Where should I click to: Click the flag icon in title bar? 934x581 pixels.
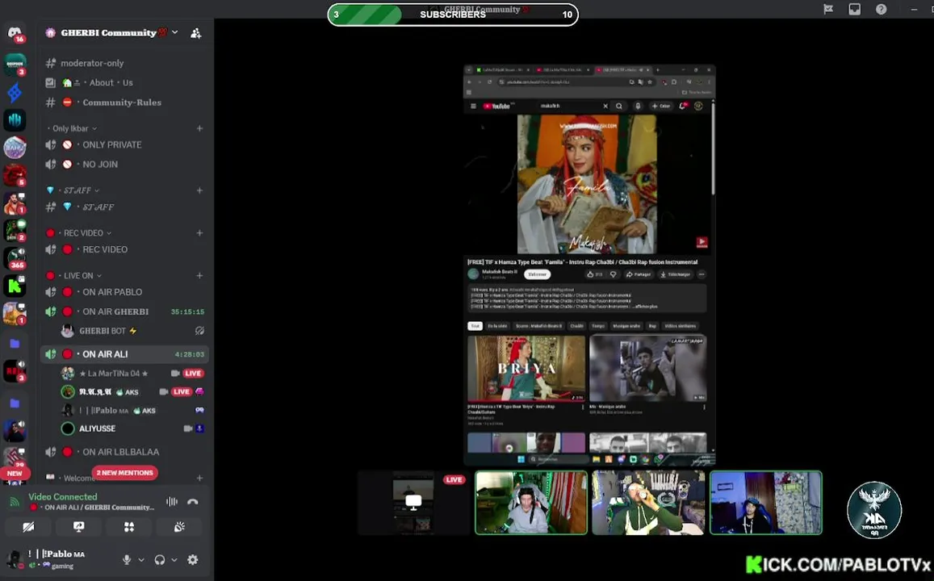pyautogui.click(x=828, y=9)
